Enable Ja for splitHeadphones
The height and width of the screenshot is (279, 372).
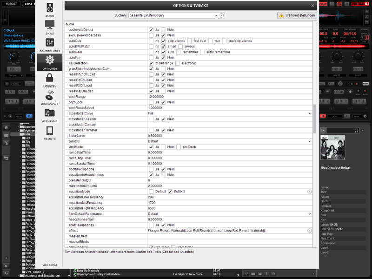pyautogui.click(x=151, y=225)
